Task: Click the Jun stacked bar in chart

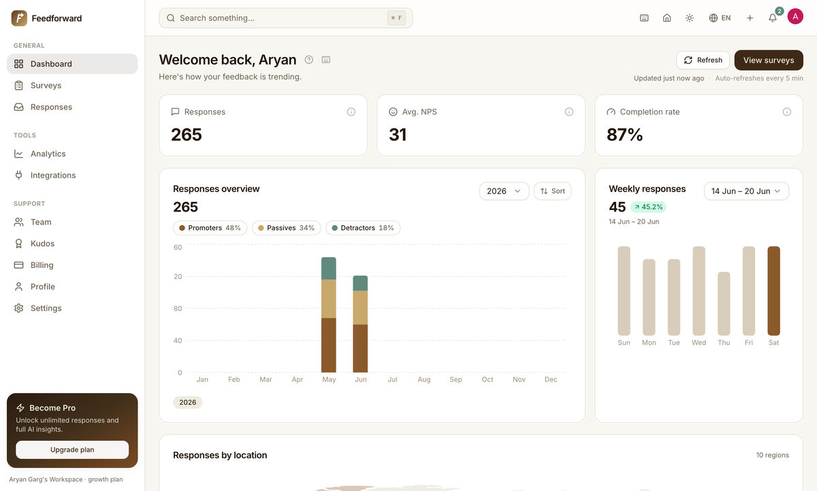Action: point(360,324)
